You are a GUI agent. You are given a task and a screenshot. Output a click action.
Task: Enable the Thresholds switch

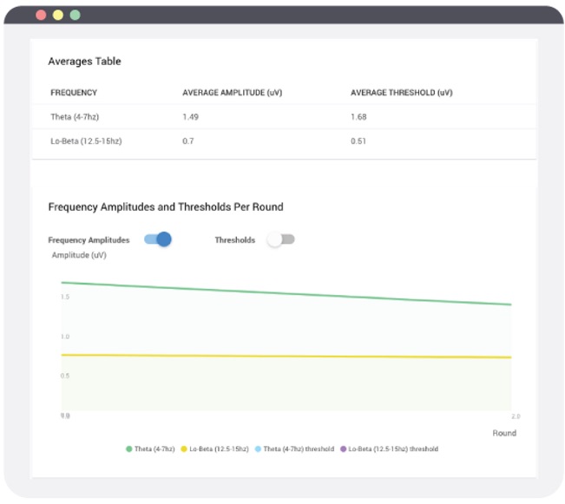coord(280,239)
